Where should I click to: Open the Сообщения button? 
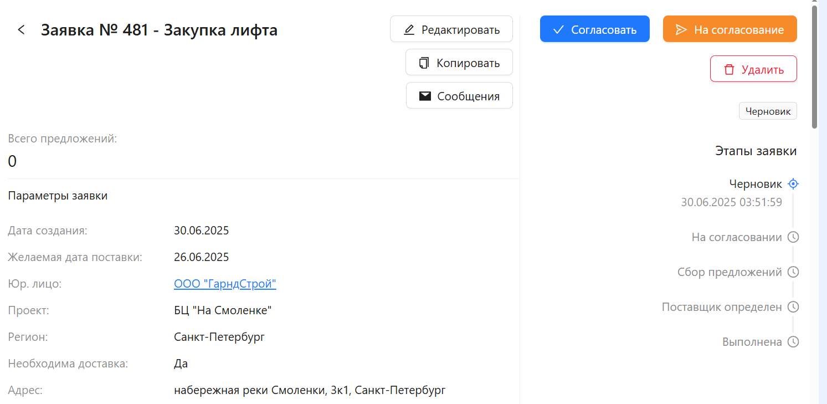pos(459,96)
